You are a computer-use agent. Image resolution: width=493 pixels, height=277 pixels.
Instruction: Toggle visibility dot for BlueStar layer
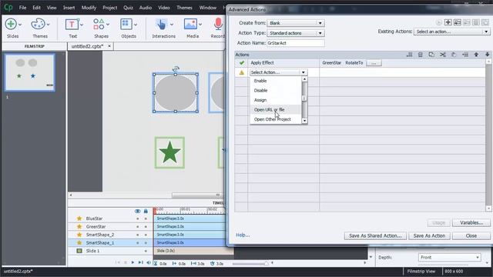pos(137,219)
